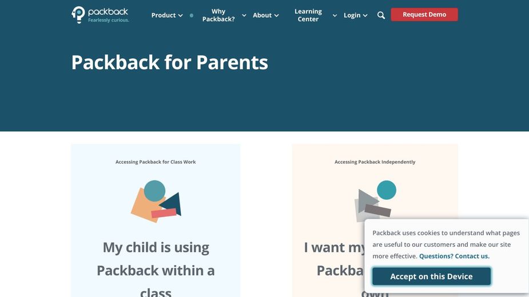Expand the Login menu chevron

tap(365, 15)
